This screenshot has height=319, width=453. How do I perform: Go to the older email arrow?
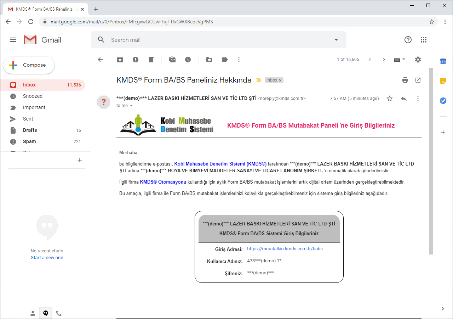coord(384,60)
